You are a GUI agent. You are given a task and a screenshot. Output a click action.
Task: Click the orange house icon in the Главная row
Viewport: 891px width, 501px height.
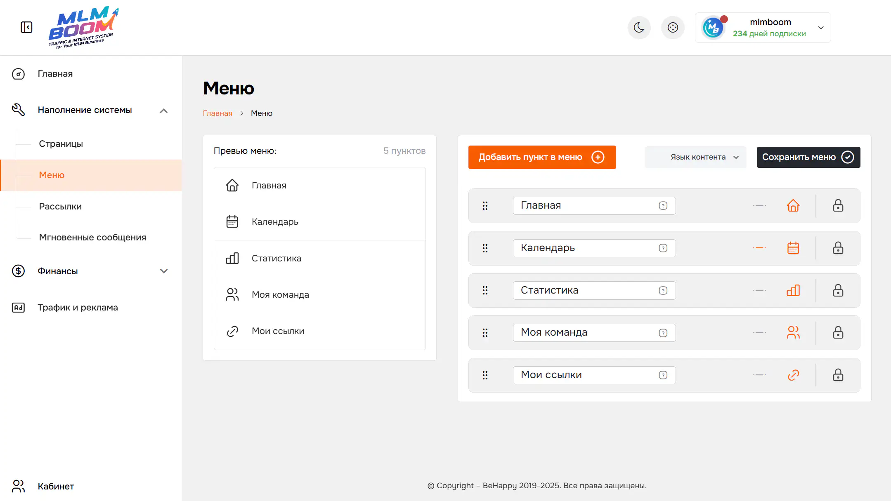pos(793,205)
